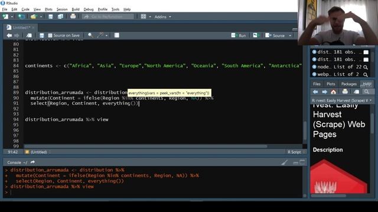Close the Untitled1* tab

click(33, 28)
